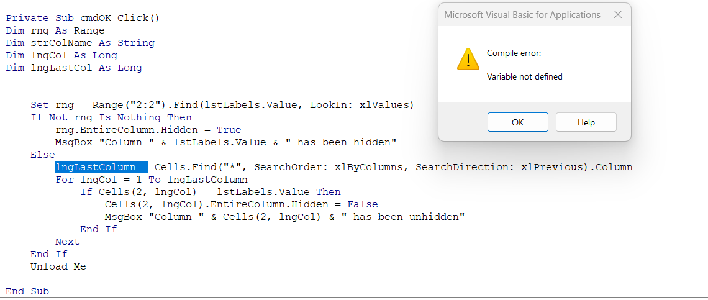
Task: Place the cursor on the Dim lngLastCol line
Action: [74, 68]
